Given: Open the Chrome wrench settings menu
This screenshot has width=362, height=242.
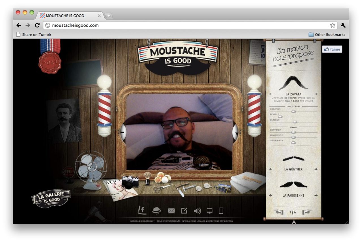Looking at the screenshot, I should pyautogui.click(x=343, y=25).
